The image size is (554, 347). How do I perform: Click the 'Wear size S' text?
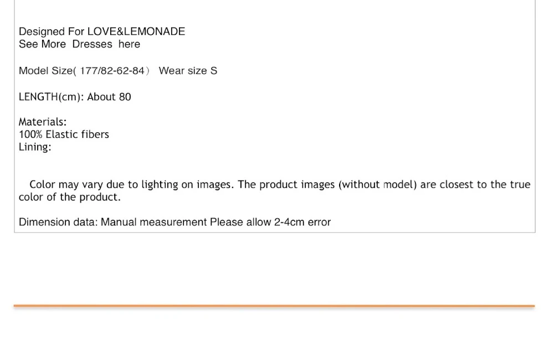point(188,71)
